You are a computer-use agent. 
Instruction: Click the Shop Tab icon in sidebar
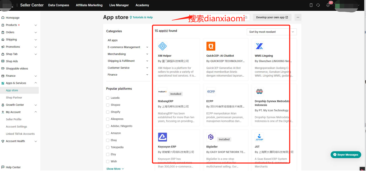pos(3,54)
